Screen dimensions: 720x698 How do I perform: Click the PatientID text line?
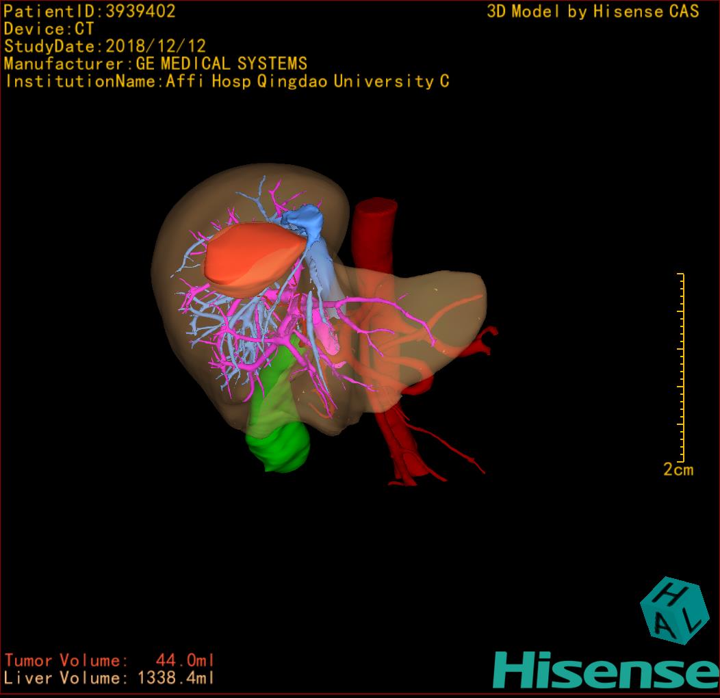(90, 11)
